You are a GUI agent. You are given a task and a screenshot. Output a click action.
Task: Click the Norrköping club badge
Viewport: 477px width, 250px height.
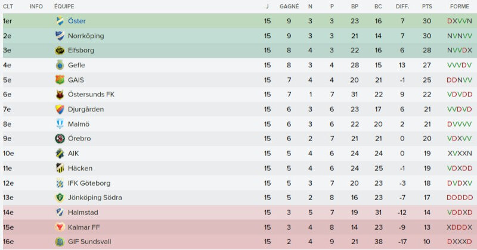coord(60,36)
